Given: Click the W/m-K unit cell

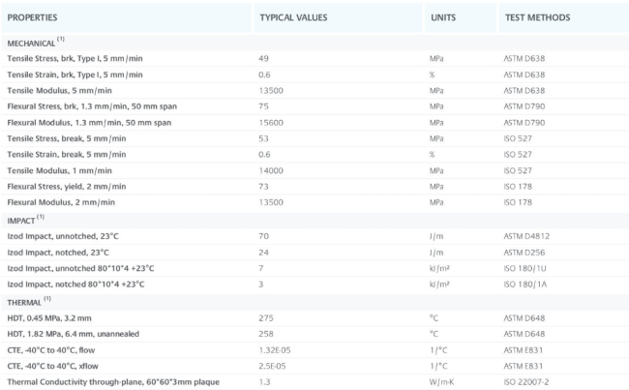Looking at the screenshot, I should (x=442, y=381).
